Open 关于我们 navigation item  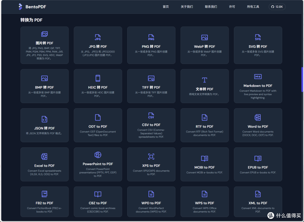point(187,7)
